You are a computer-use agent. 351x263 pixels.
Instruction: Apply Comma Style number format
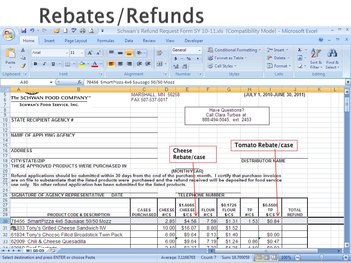pos(198,59)
